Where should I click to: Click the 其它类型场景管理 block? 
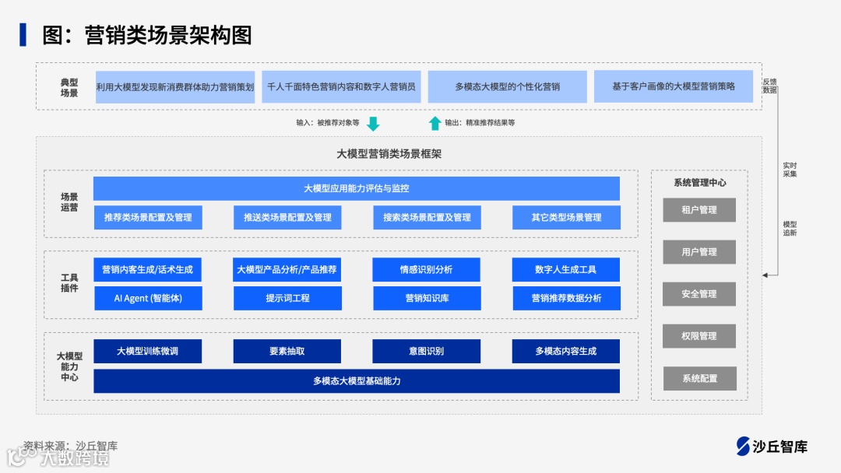pos(566,218)
